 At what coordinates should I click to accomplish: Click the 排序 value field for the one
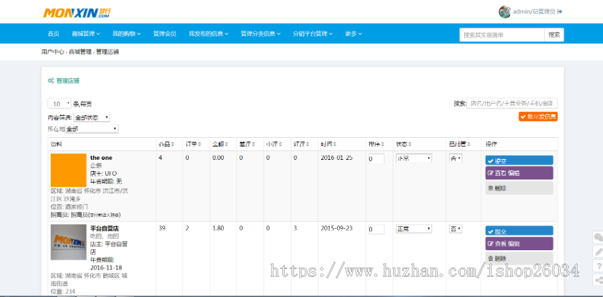[x=376, y=159]
